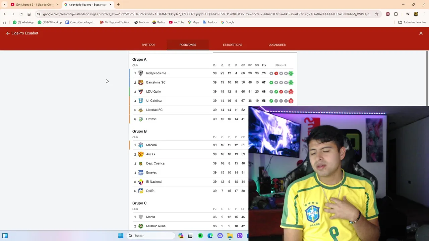
Task: Switch to the YouTube Libertad 2 - 1 tab
Action: click(34, 5)
